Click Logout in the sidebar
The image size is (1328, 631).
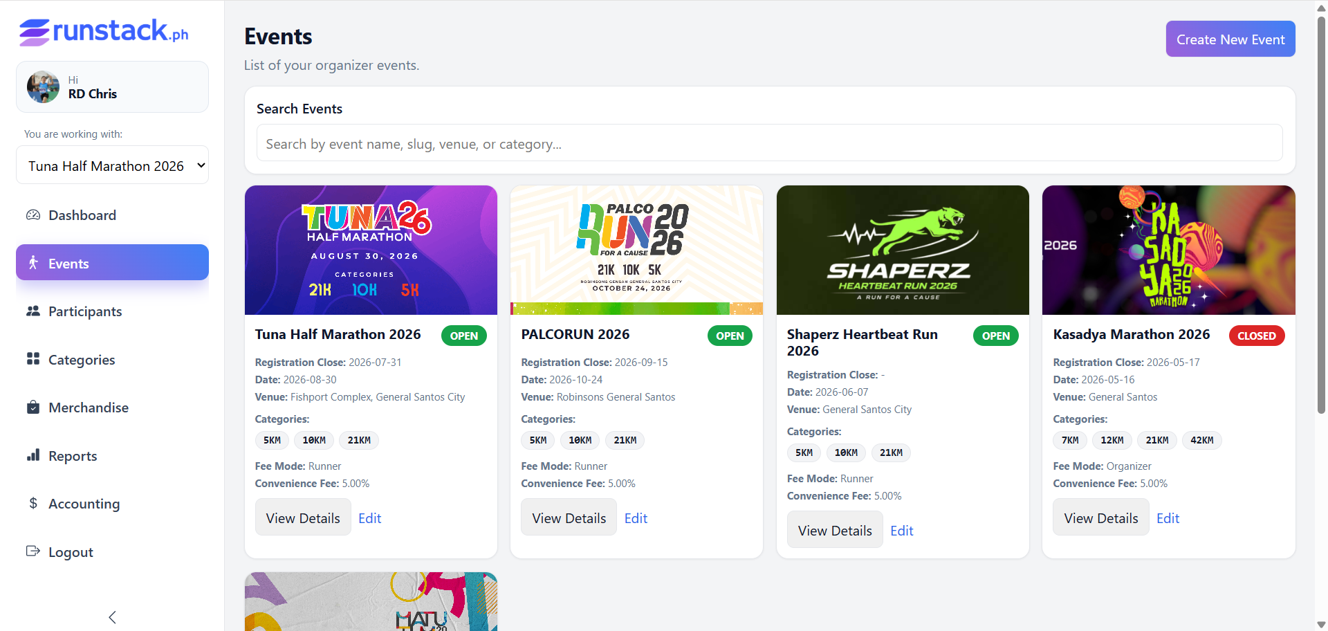coord(112,552)
